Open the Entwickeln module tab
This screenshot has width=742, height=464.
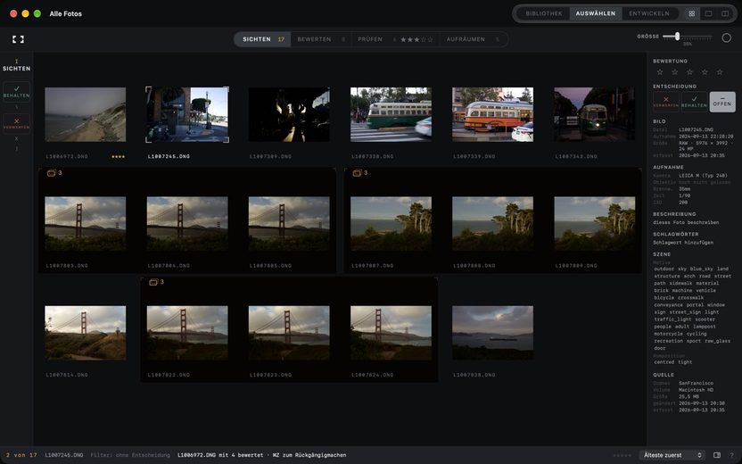(x=648, y=13)
